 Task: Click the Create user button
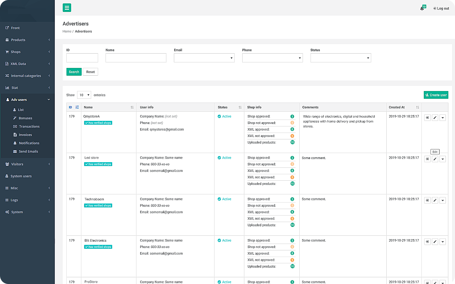click(436, 95)
